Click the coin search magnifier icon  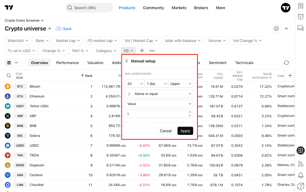(9, 76)
